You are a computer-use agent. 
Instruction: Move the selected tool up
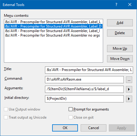point(120,49)
